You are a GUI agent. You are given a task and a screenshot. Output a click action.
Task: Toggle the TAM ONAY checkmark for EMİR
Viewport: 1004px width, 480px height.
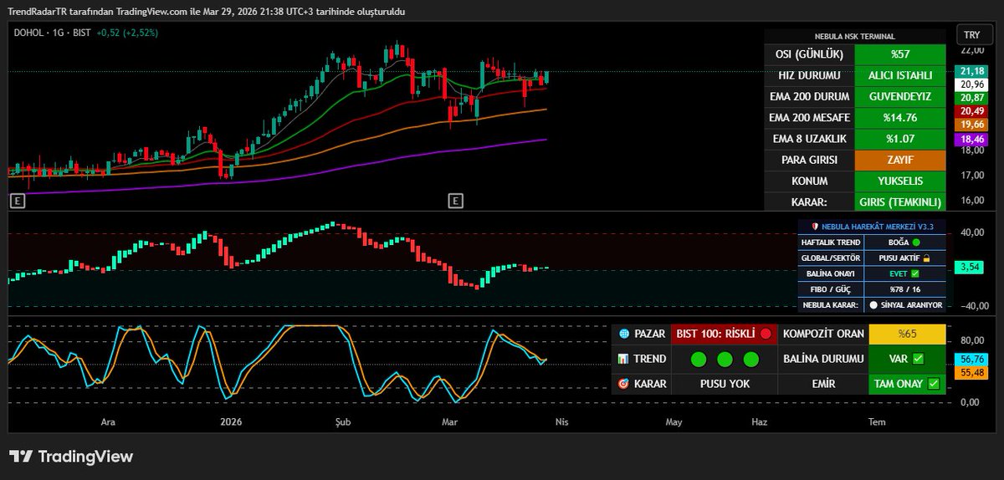934,384
